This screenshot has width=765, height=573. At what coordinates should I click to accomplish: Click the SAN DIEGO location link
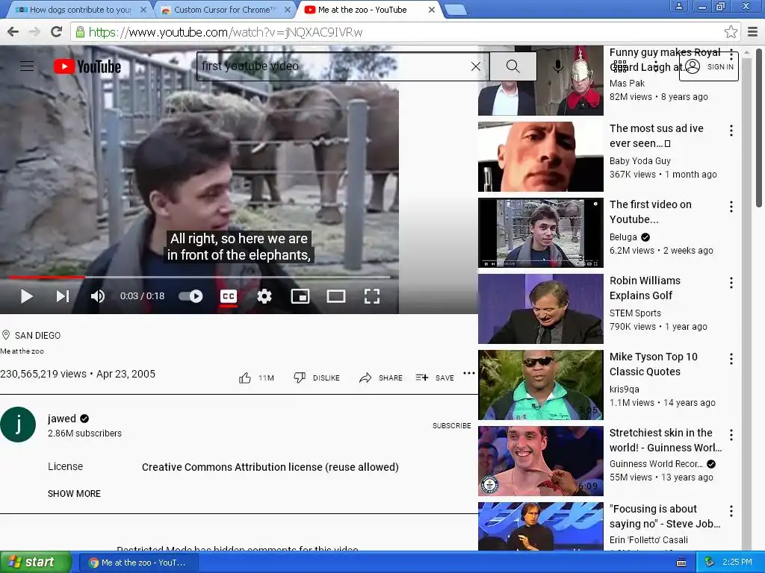pos(37,335)
